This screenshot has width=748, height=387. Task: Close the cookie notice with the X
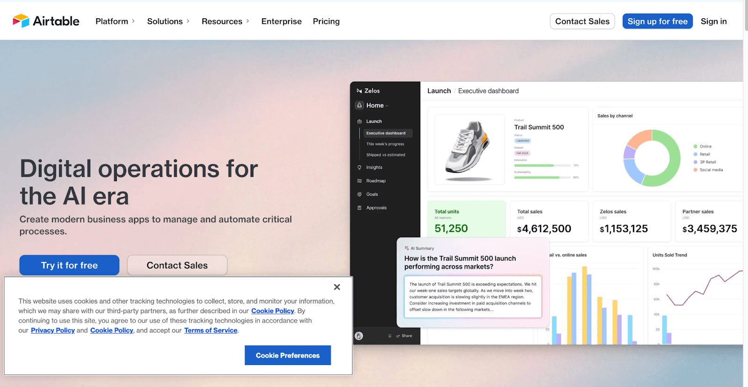(x=337, y=287)
